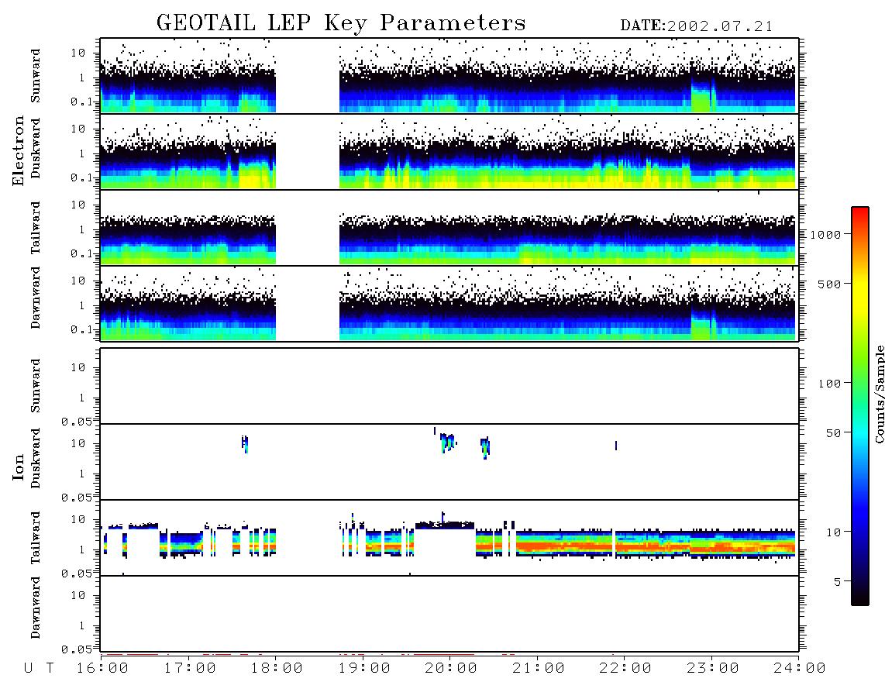Click the Ion Sunward axis label
The image size is (885, 682).
pos(36,386)
